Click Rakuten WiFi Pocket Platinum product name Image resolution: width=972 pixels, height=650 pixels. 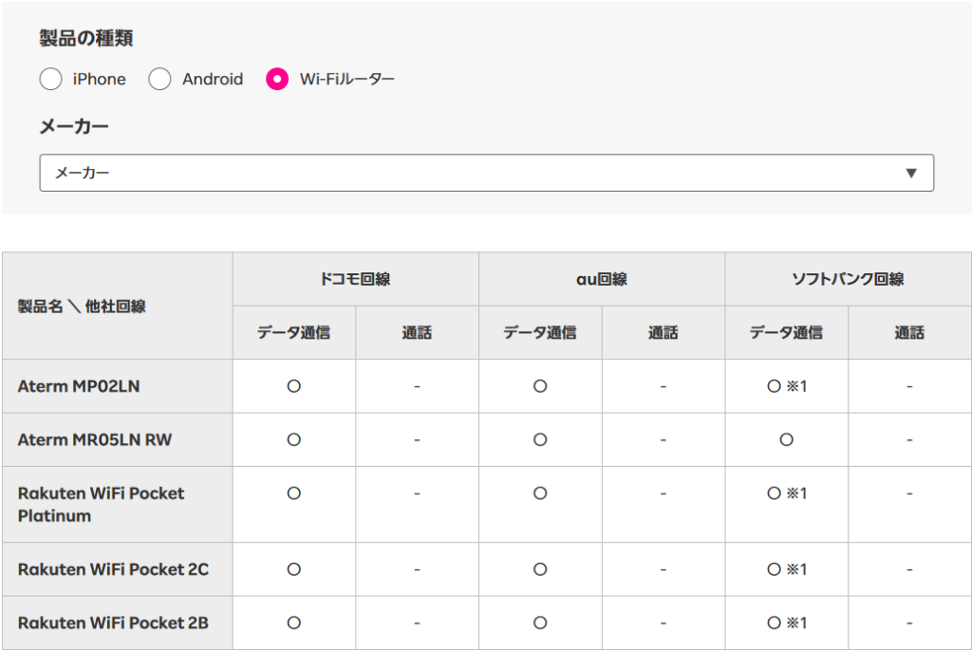click(x=101, y=505)
